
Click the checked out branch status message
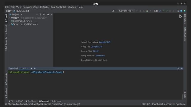click(44, 104)
